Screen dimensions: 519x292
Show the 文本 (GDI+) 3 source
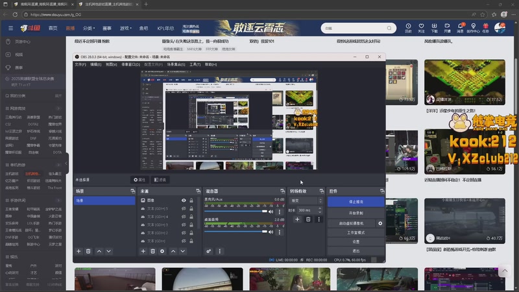click(x=184, y=225)
